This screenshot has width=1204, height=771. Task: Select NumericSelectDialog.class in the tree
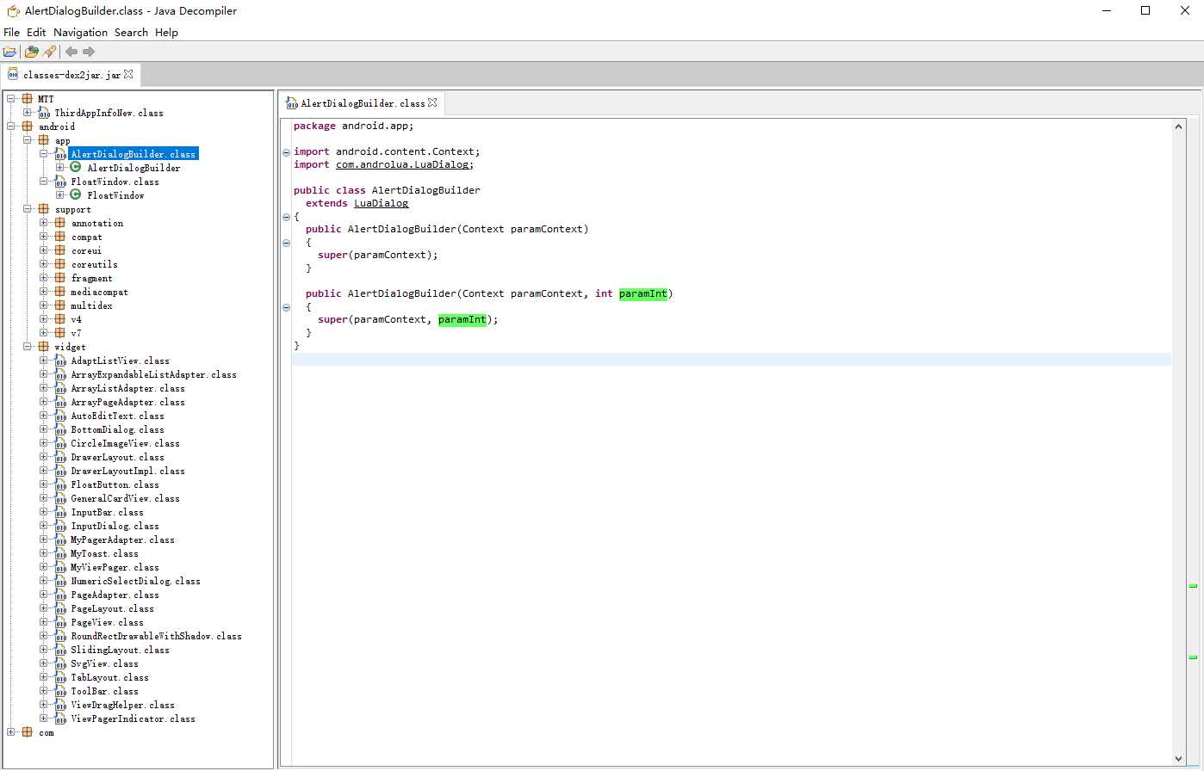[x=135, y=581]
